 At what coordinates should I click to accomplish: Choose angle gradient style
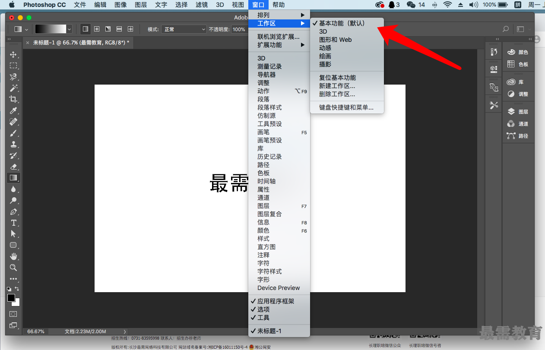pyautogui.click(x=108, y=29)
